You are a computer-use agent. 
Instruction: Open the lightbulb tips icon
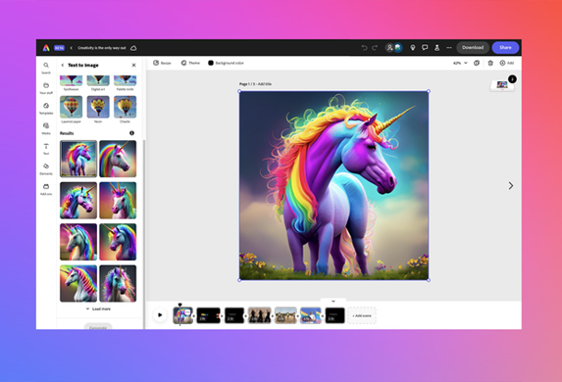[413, 48]
